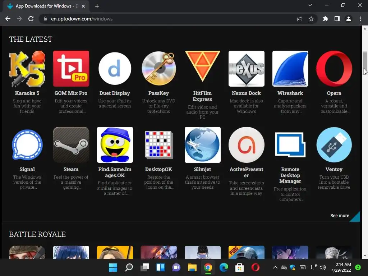368x276 pixels.
Task: Click the ActivePresenter icon
Action: 247,145
